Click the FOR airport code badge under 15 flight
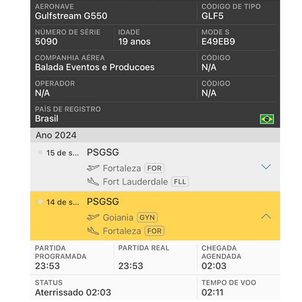 pyautogui.click(x=154, y=168)
